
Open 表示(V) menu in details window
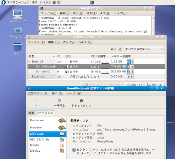(58, 94)
